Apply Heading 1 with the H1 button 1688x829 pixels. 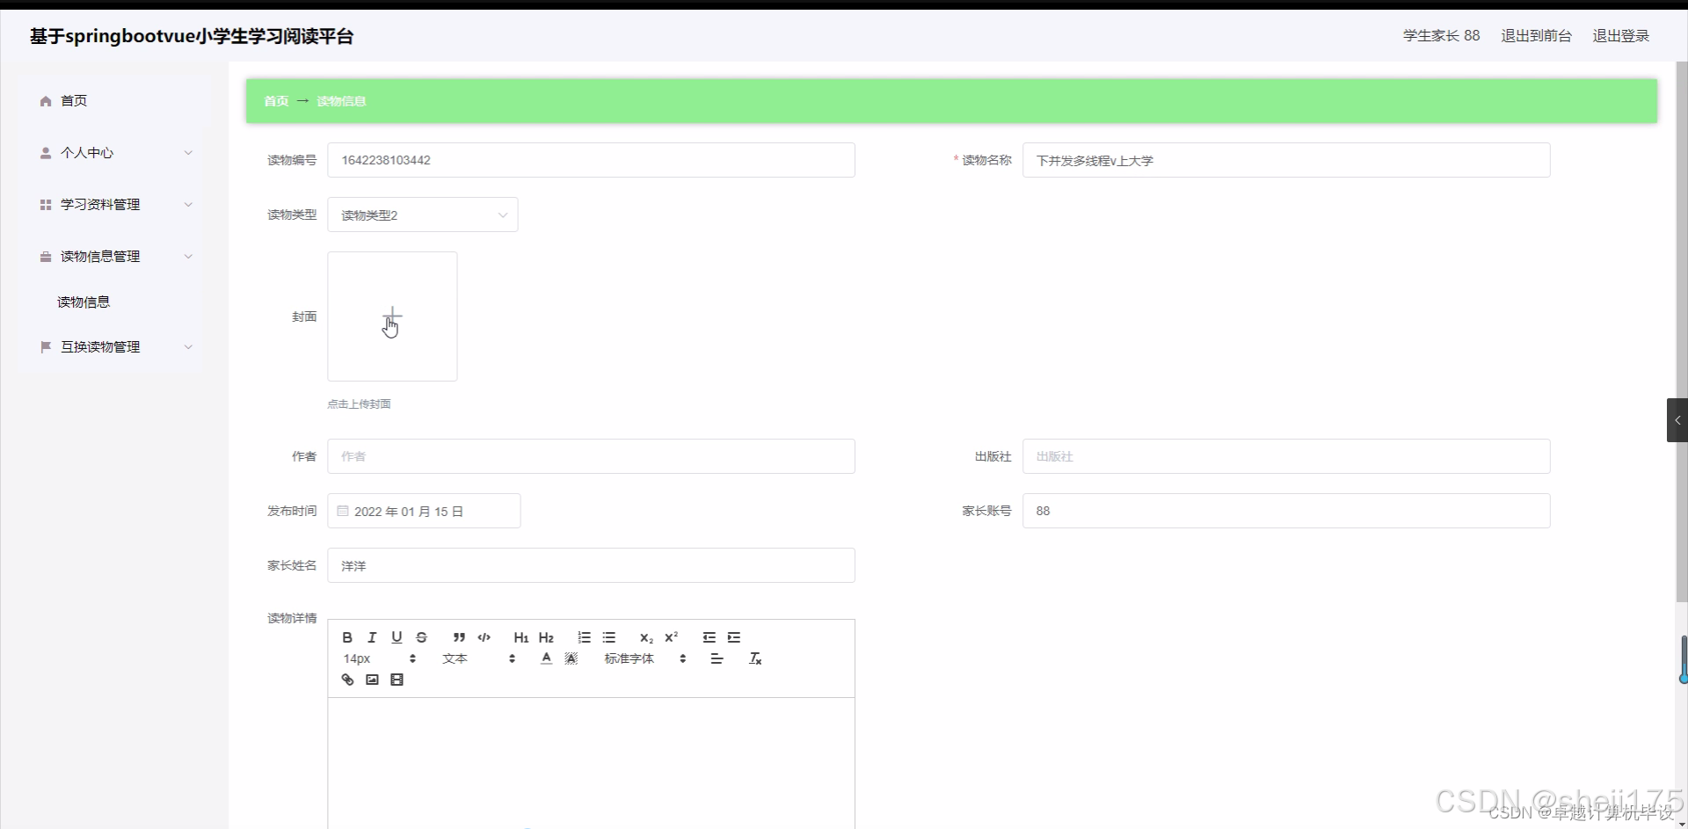[520, 637]
